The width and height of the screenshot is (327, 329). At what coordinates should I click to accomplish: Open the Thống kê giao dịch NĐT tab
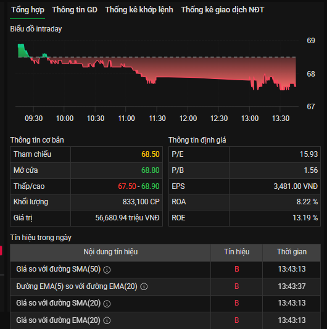click(223, 10)
